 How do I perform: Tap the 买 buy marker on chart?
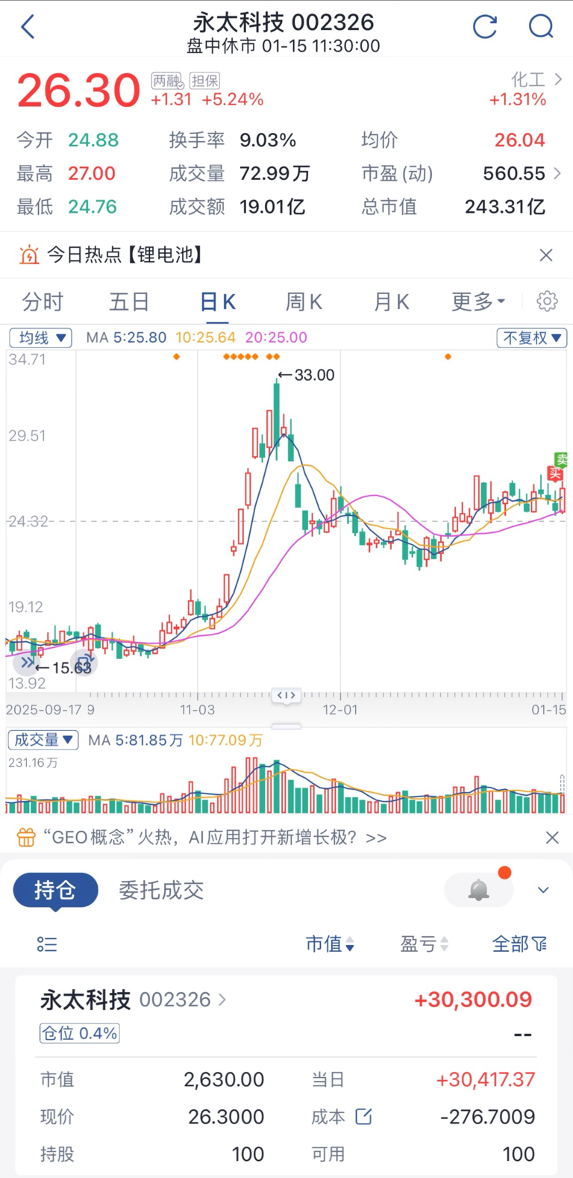click(554, 473)
